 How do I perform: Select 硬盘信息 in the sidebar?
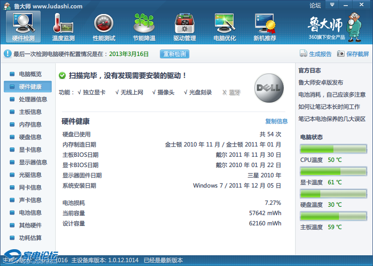[30, 137]
